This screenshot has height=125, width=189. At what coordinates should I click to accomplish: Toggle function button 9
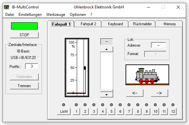click(x=147, y=111)
